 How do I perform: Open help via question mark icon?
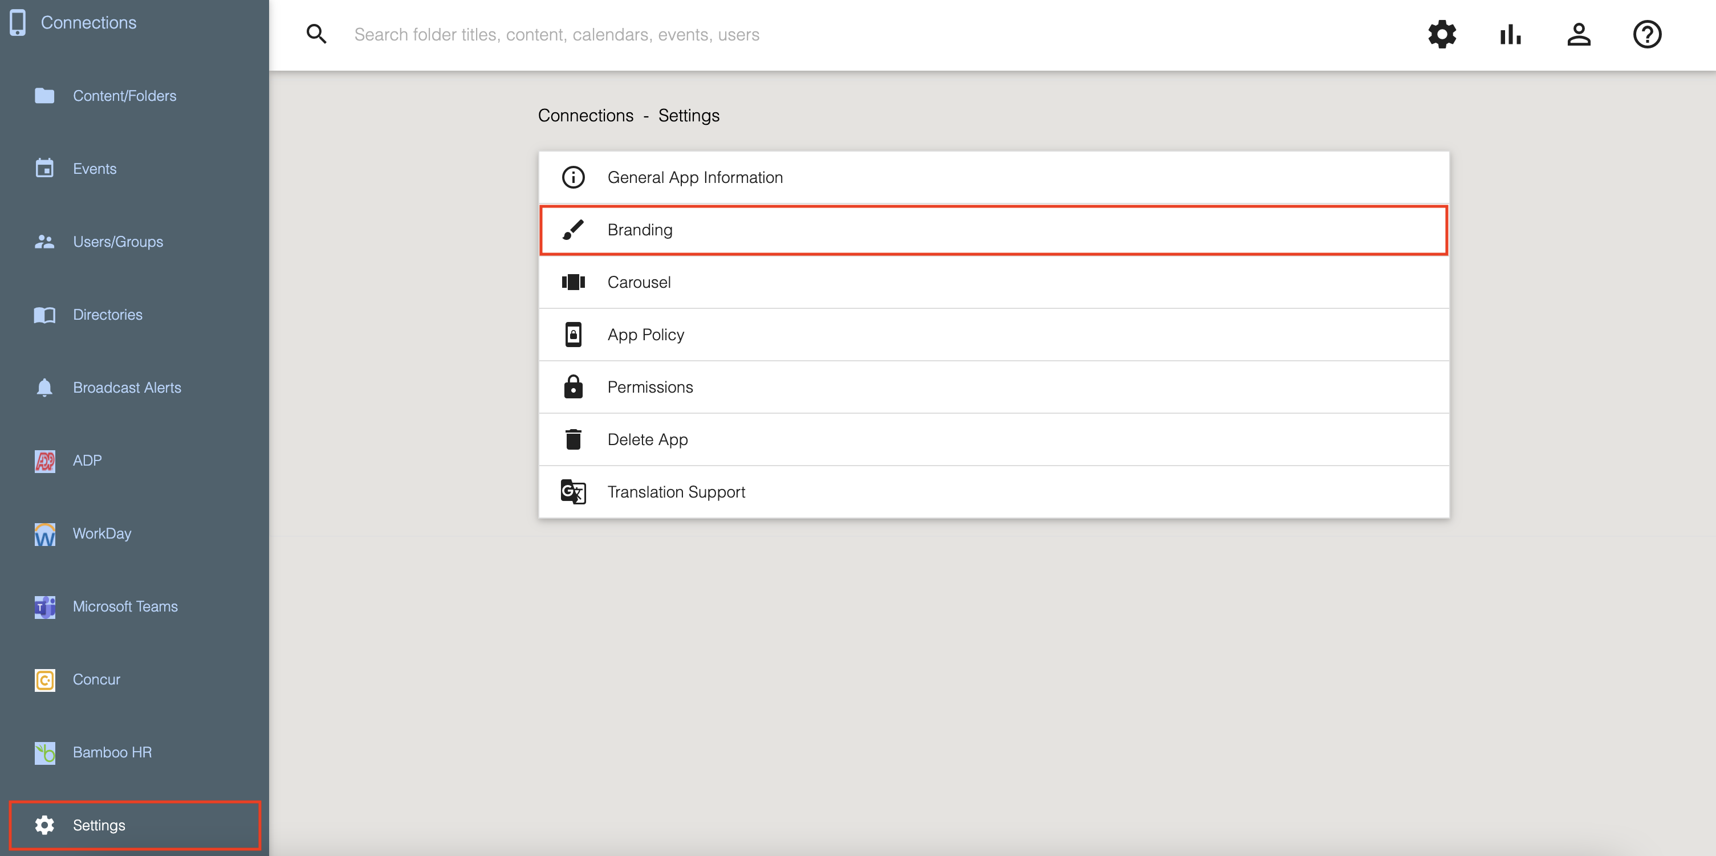(x=1648, y=34)
